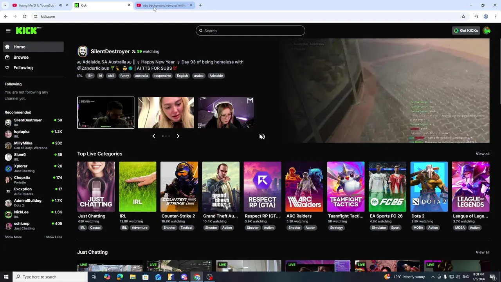501x282 pixels.
Task: Open SlumG recommended channel
Action: click(33, 157)
